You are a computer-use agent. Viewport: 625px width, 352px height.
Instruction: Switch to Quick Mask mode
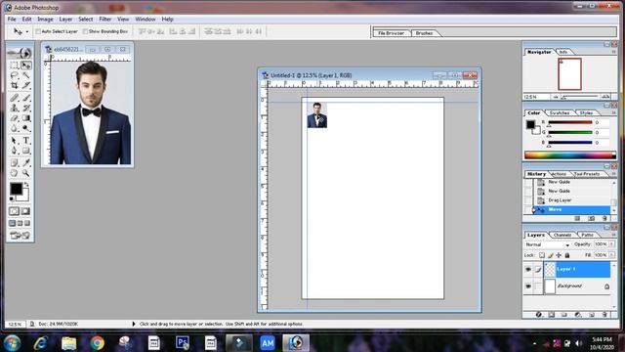(x=25, y=211)
